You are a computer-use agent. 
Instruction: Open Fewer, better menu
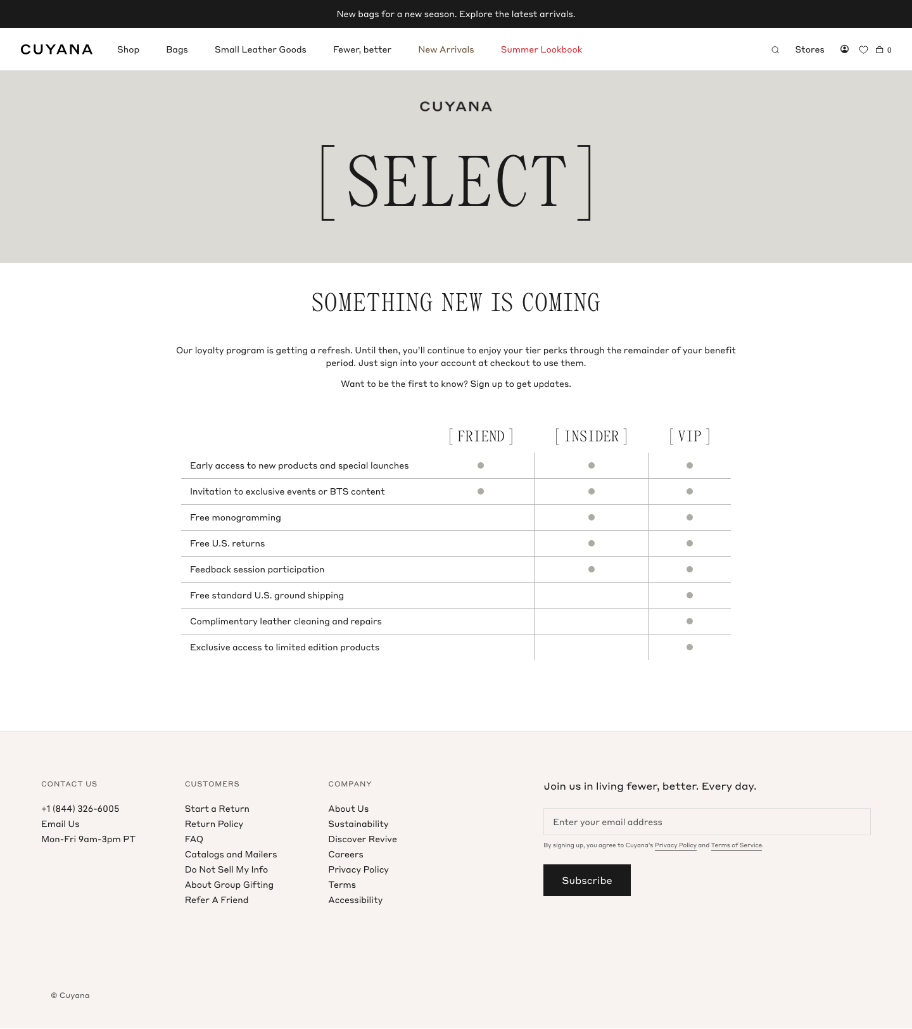[x=362, y=49]
